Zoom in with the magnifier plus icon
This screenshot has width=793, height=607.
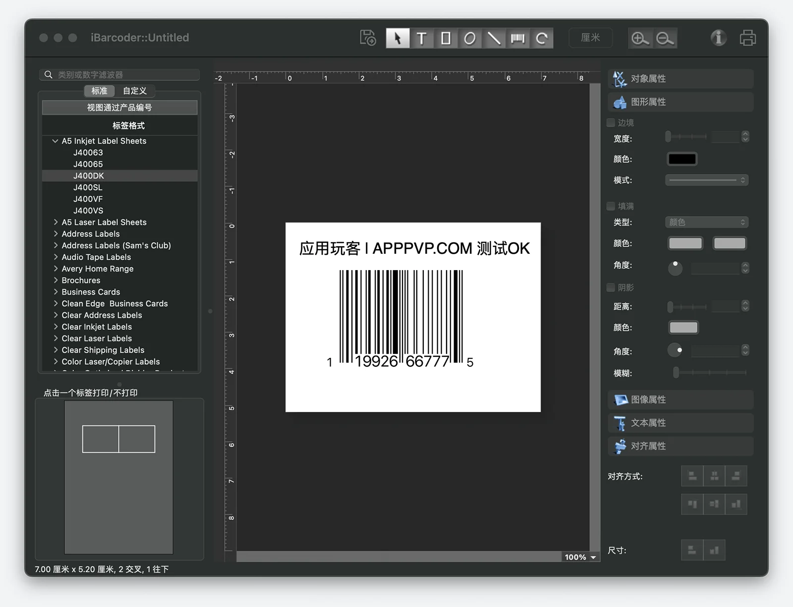click(x=640, y=38)
